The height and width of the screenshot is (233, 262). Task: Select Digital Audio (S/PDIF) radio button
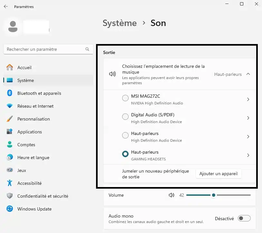click(x=125, y=116)
